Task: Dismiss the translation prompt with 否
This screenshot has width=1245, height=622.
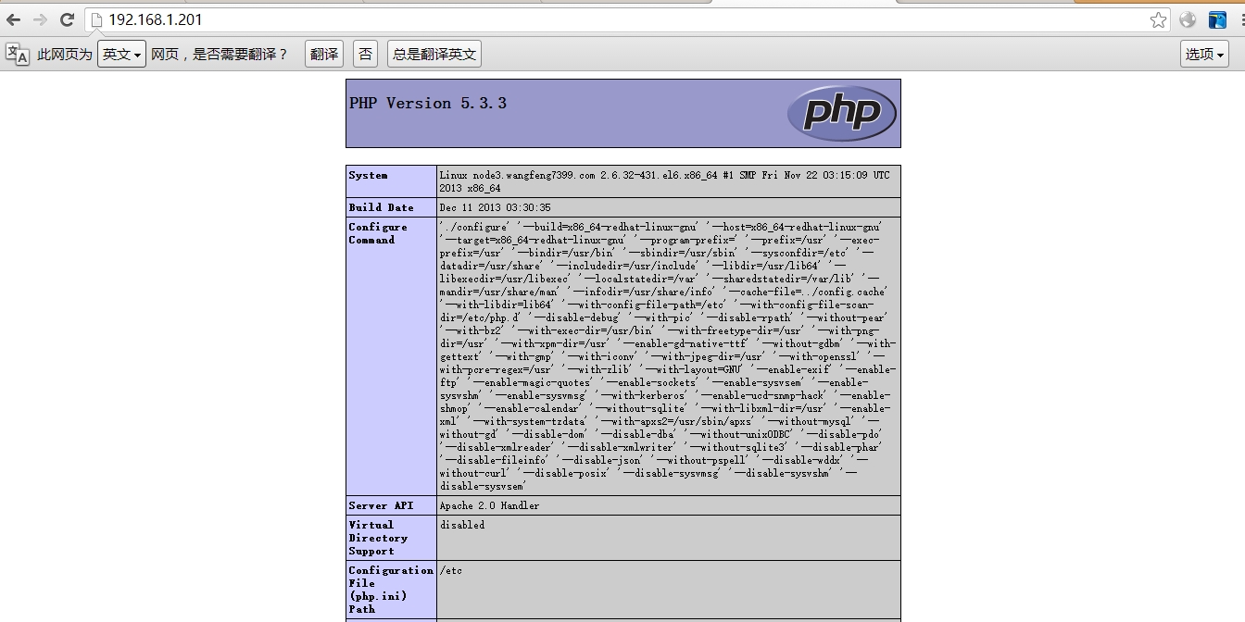Action: tap(364, 54)
